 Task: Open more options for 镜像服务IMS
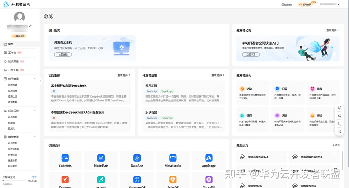335,183
